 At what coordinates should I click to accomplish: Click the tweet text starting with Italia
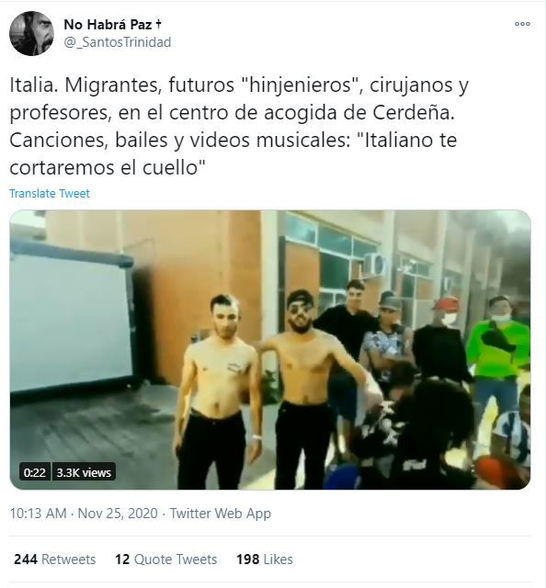(239, 127)
